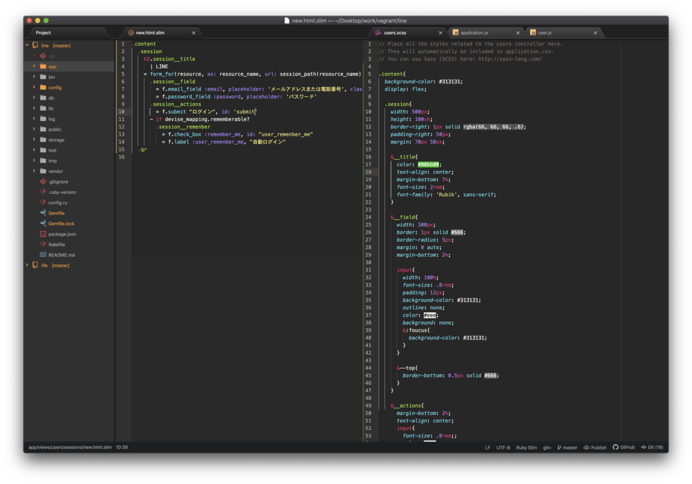The image size is (692, 484).
Task: Click the .gitignore git file icon
Action: pyautogui.click(x=43, y=182)
